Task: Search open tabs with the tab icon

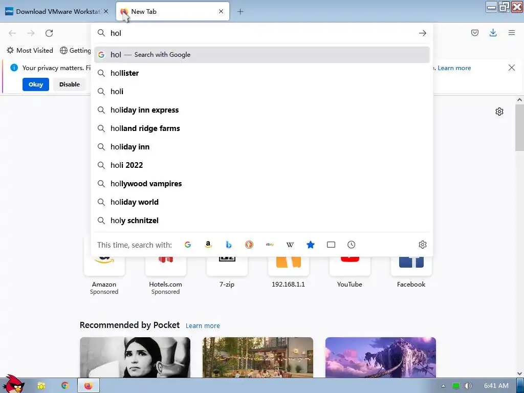Action: [331, 245]
